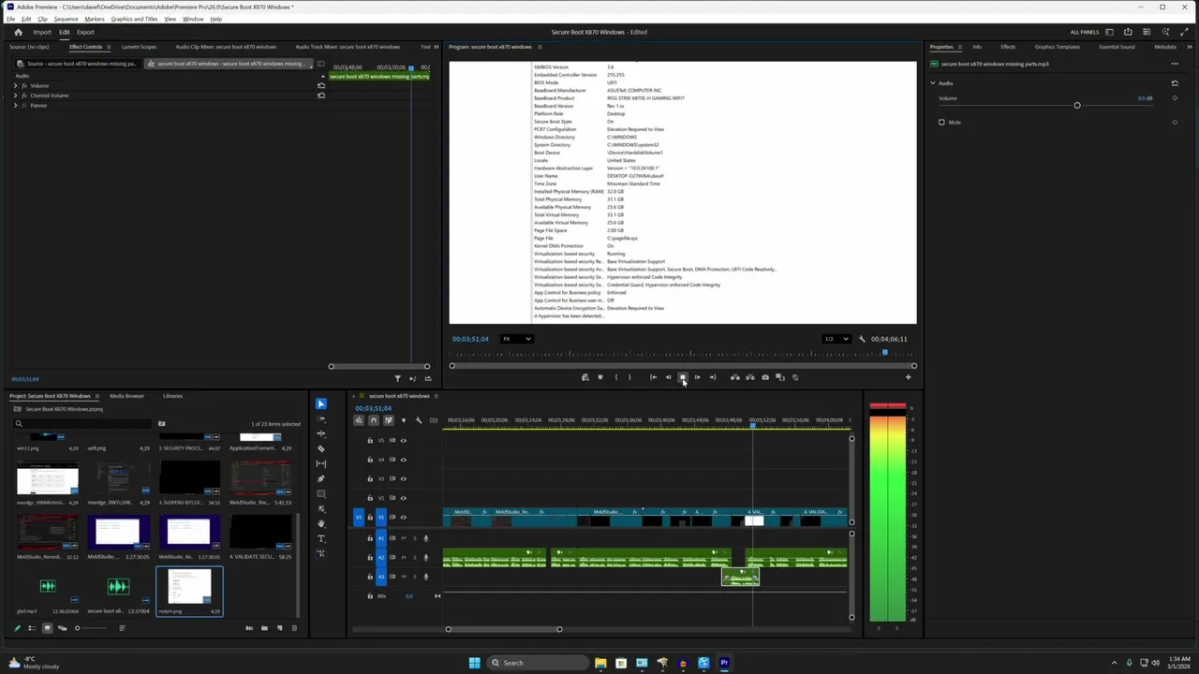Mute audio track A1
1199x674 pixels.
(404, 538)
